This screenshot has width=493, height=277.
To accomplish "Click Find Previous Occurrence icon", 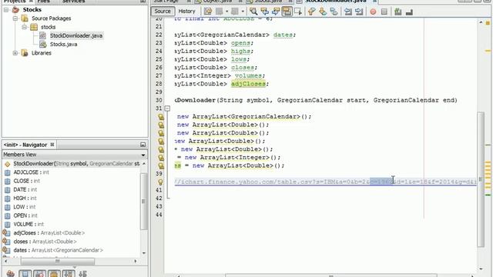I will 265,12.
